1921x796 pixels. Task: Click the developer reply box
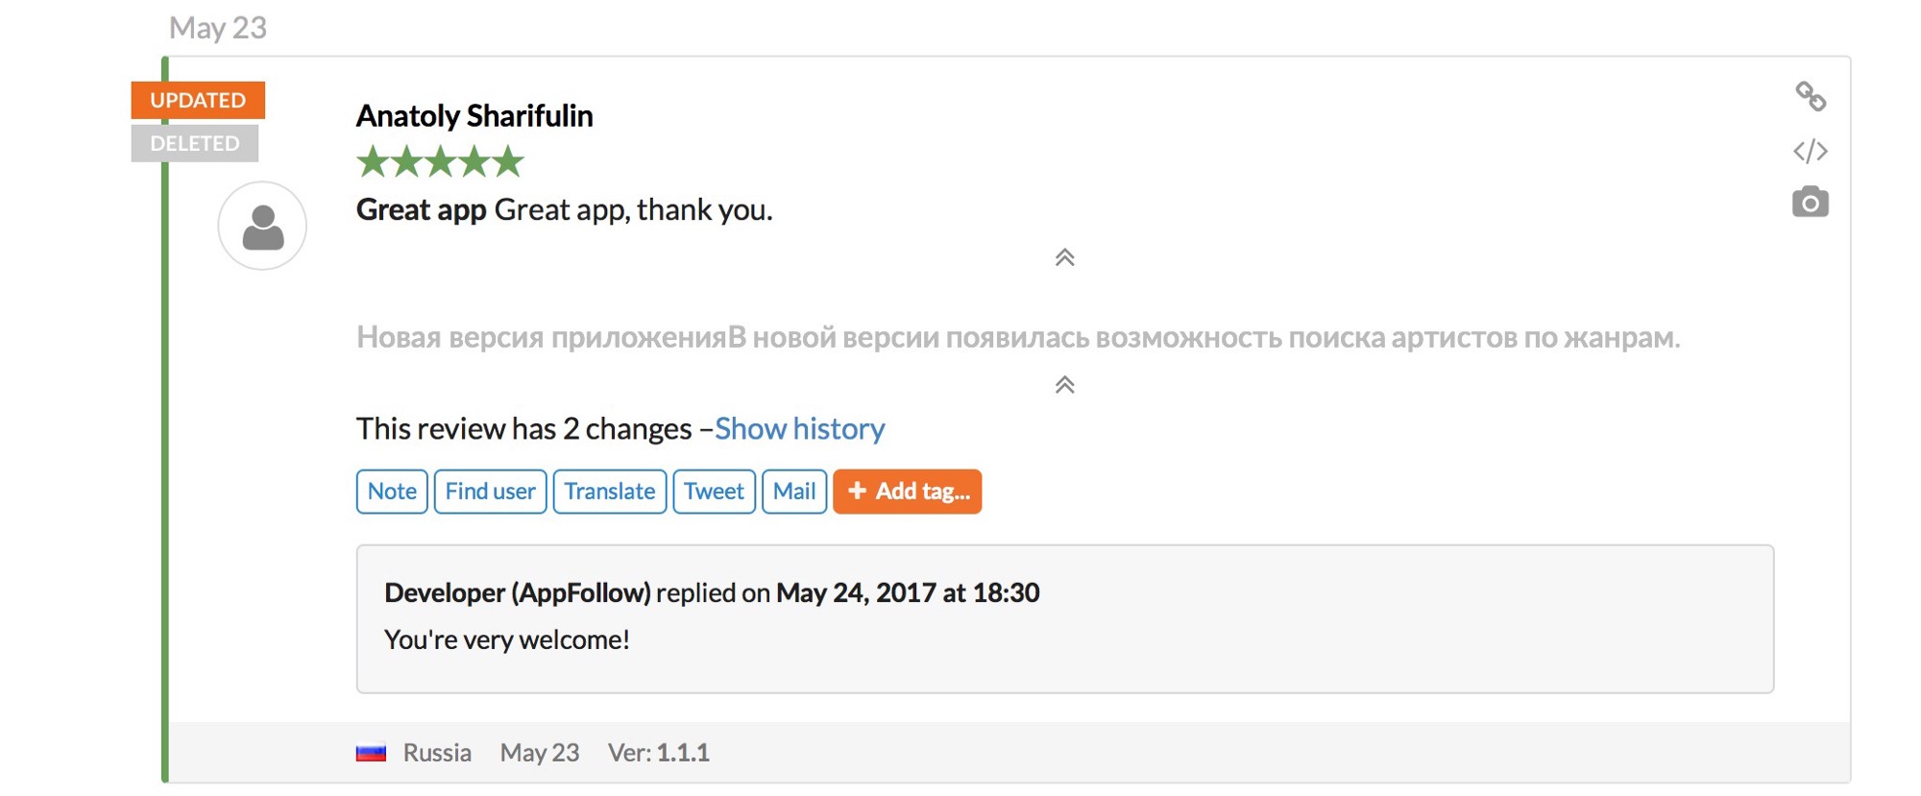1064,618
